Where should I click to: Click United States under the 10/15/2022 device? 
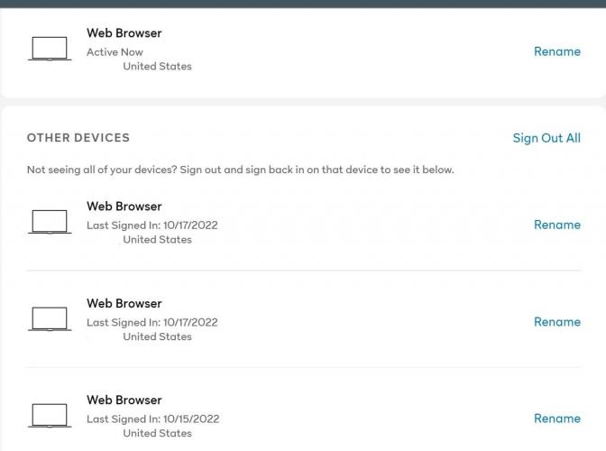tap(157, 433)
